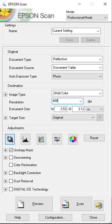Image resolution: width=112 pixels, height=224 pixels.
Task: Enable the Descreening checkbox
Action: [11, 158]
